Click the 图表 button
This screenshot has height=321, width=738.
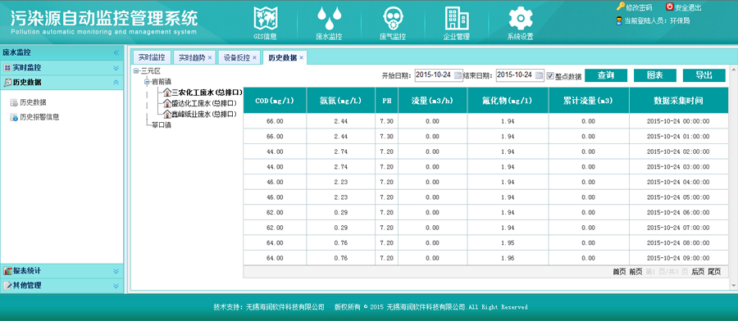(x=655, y=75)
